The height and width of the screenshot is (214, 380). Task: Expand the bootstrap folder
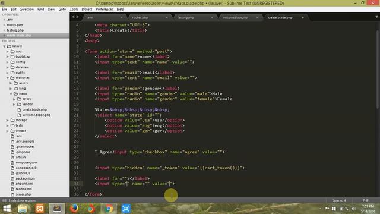(x=8, y=57)
